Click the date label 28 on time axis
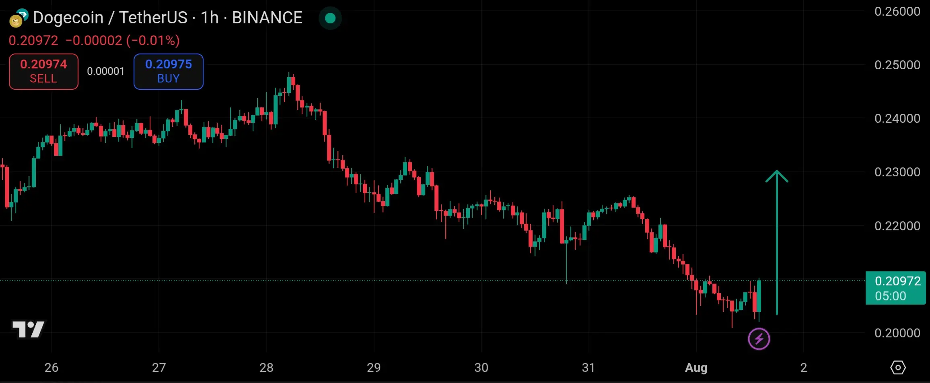The width and height of the screenshot is (930, 383). point(266,367)
